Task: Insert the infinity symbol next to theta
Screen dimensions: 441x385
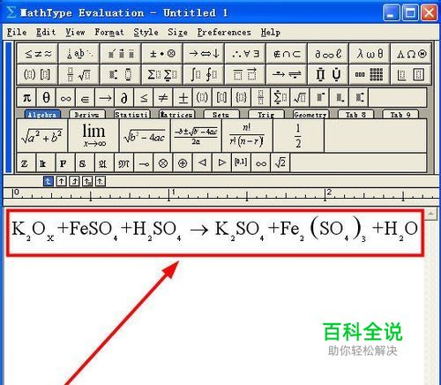Action: pyautogui.click(x=65, y=97)
